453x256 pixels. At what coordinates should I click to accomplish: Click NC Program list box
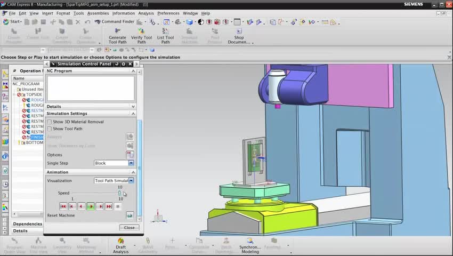click(91, 88)
